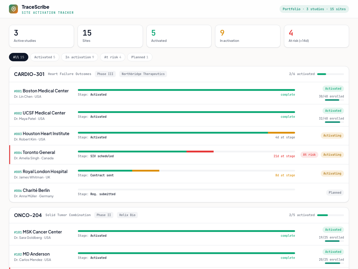358x269 pixels.
Task: Click the Solid Tumor Combination subtitle
Action: point(68,215)
